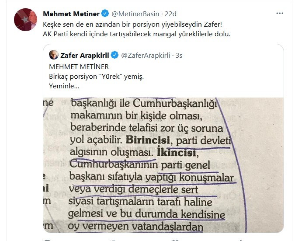Open the @MetinerBasin handle link
Image resolution: width=295 pixels, height=241 pixels.
tap(135, 14)
